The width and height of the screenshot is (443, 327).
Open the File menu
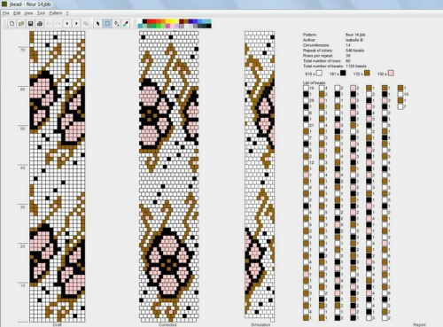(x=6, y=13)
